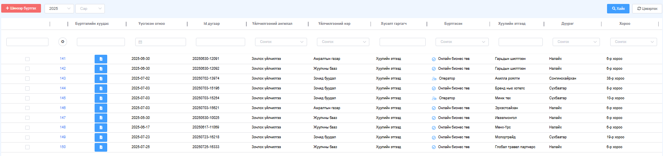Tick the checkbox for row 149

tap(27, 137)
